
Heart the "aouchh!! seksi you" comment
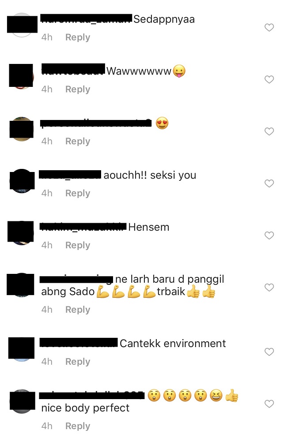269,183
